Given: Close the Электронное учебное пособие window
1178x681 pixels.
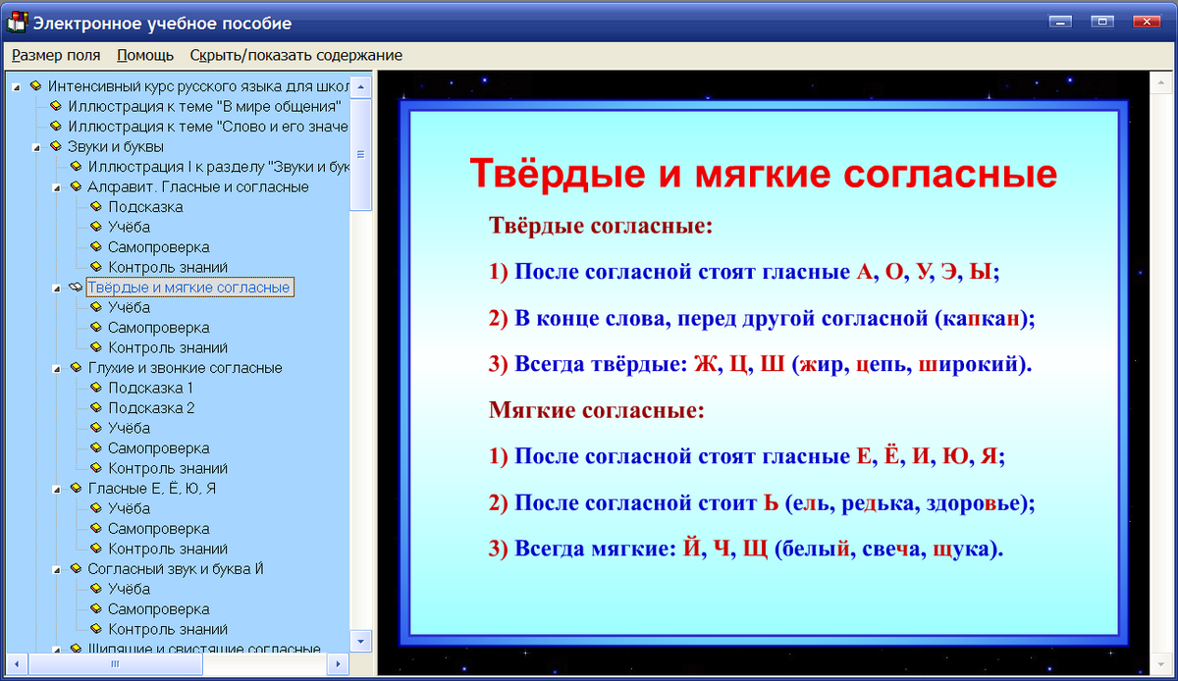Looking at the screenshot, I should [1146, 22].
